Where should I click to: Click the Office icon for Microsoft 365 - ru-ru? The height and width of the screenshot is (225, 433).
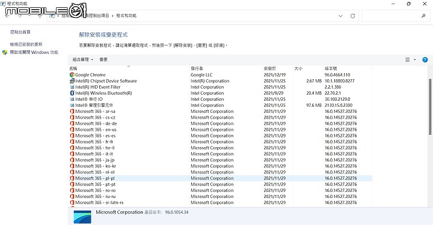click(72, 196)
